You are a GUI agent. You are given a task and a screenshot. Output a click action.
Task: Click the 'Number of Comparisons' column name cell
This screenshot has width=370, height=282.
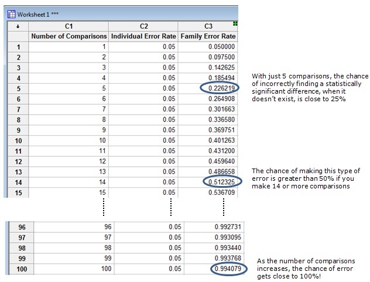click(69, 36)
